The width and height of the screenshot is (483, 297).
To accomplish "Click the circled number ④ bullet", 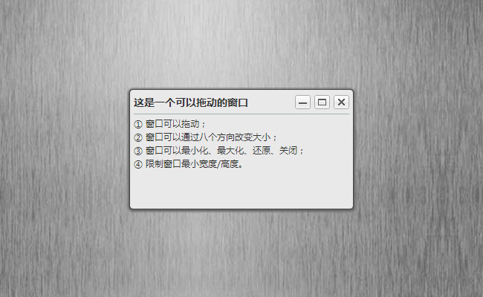I will pyautogui.click(x=138, y=164).
